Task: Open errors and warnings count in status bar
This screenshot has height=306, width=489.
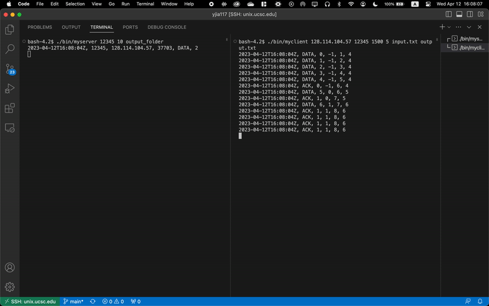Action: pos(113,302)
